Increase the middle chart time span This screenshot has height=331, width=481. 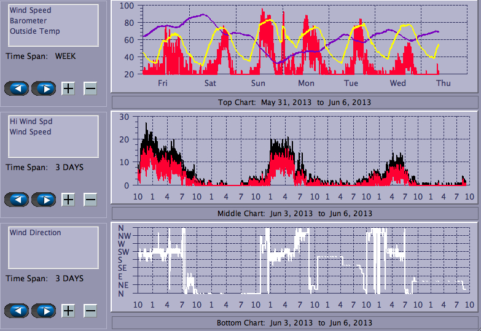click(x=68, y=200)
